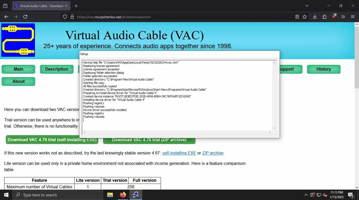Click the Setup log right scroll arrow
This screenshot has height=200, width=359.
[270, 133]
